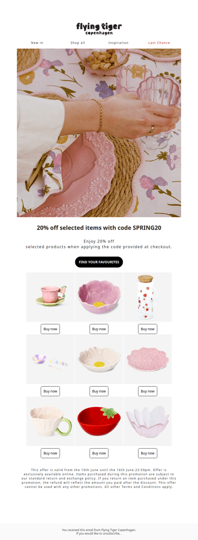Buy now under the cream flower mug

click(x=50, y=453)
